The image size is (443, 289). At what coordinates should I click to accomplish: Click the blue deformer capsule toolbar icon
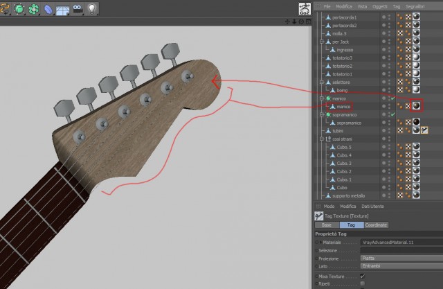48,9
